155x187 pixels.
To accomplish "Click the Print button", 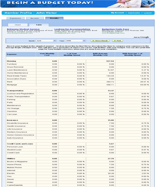I will coord(117,41).
